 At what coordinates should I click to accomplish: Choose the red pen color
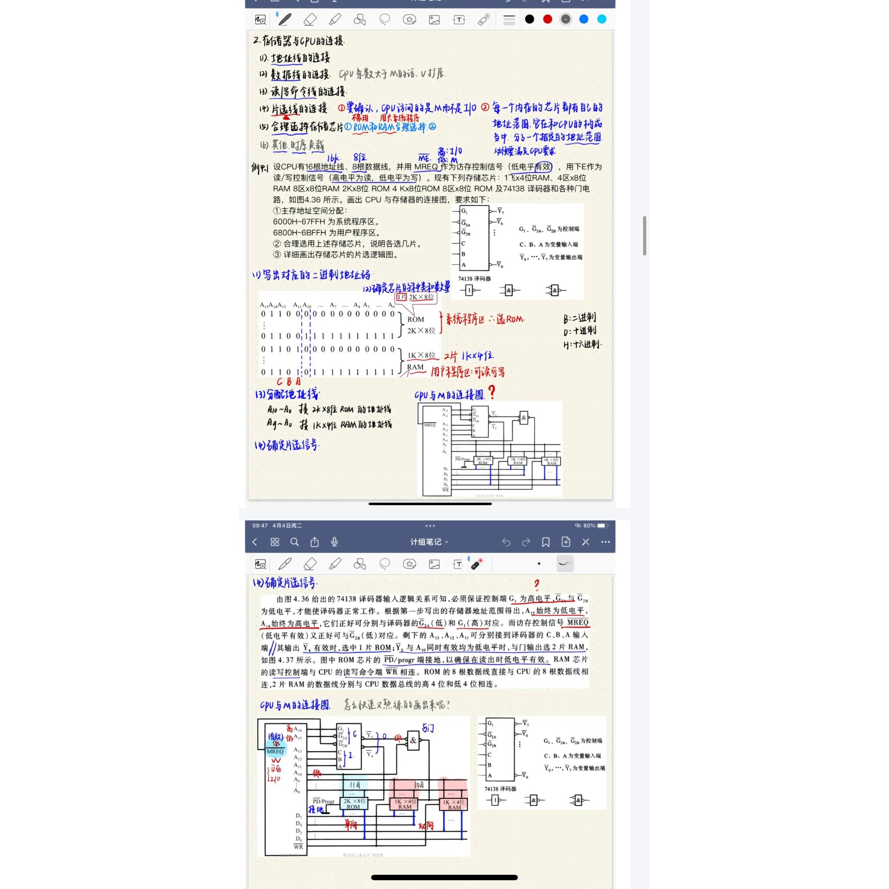pos(547,19)
